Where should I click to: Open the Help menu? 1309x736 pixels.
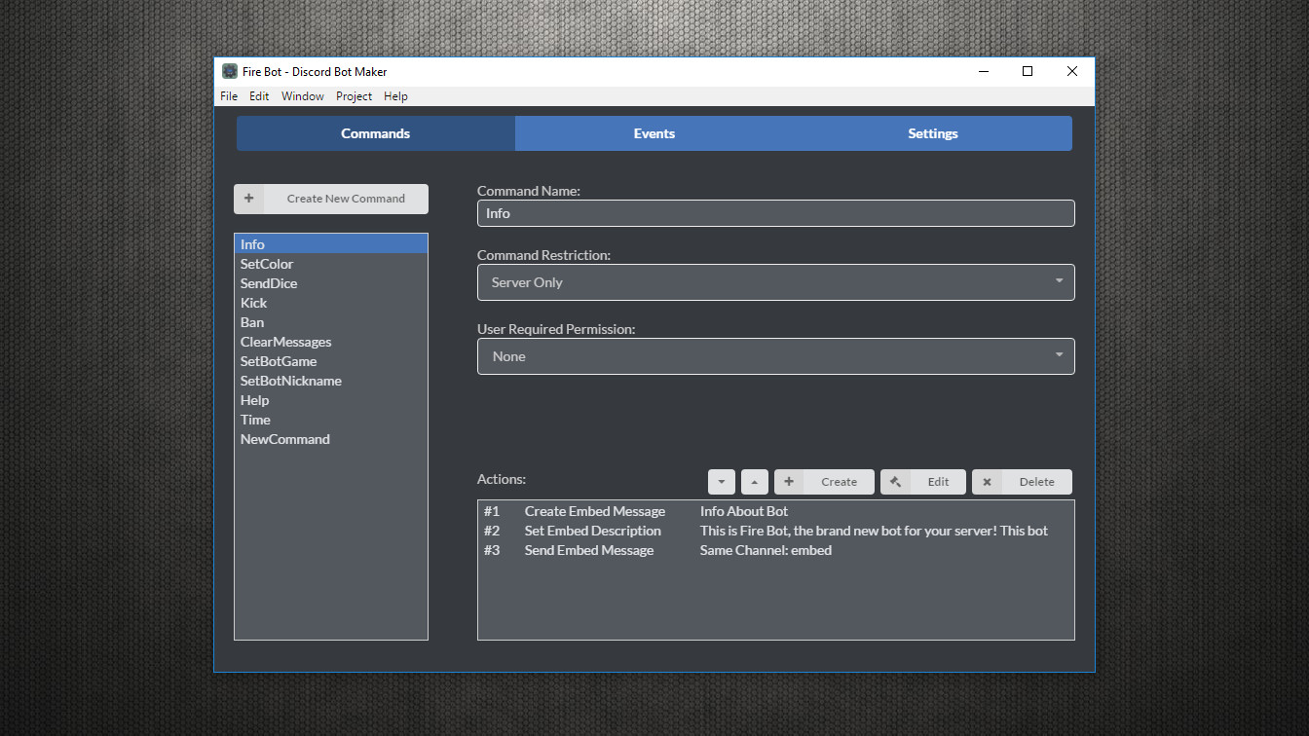(395, 95)
